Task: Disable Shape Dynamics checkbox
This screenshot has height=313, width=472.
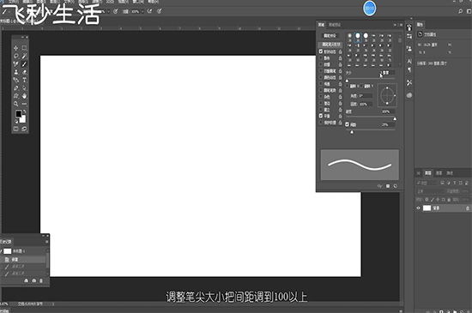Action: point(321,51)
